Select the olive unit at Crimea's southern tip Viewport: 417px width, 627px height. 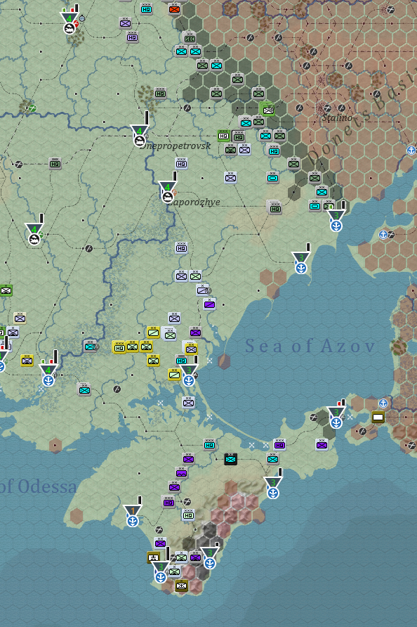(181, 586)
